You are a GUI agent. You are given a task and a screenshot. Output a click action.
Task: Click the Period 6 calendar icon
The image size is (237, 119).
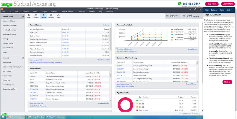184,16
